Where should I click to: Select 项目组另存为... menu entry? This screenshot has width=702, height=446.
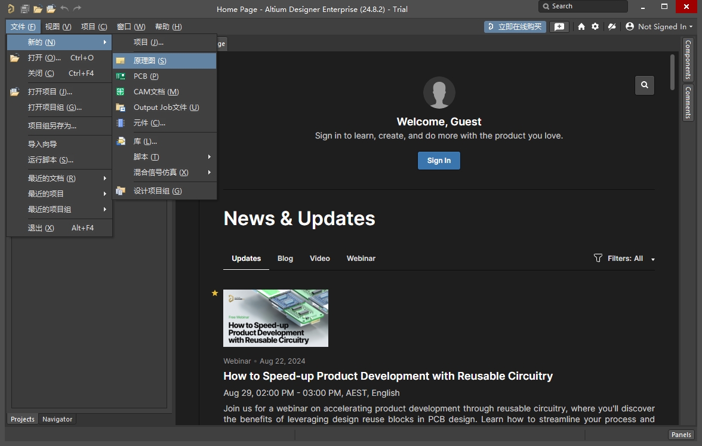click(x=60, y=126)
